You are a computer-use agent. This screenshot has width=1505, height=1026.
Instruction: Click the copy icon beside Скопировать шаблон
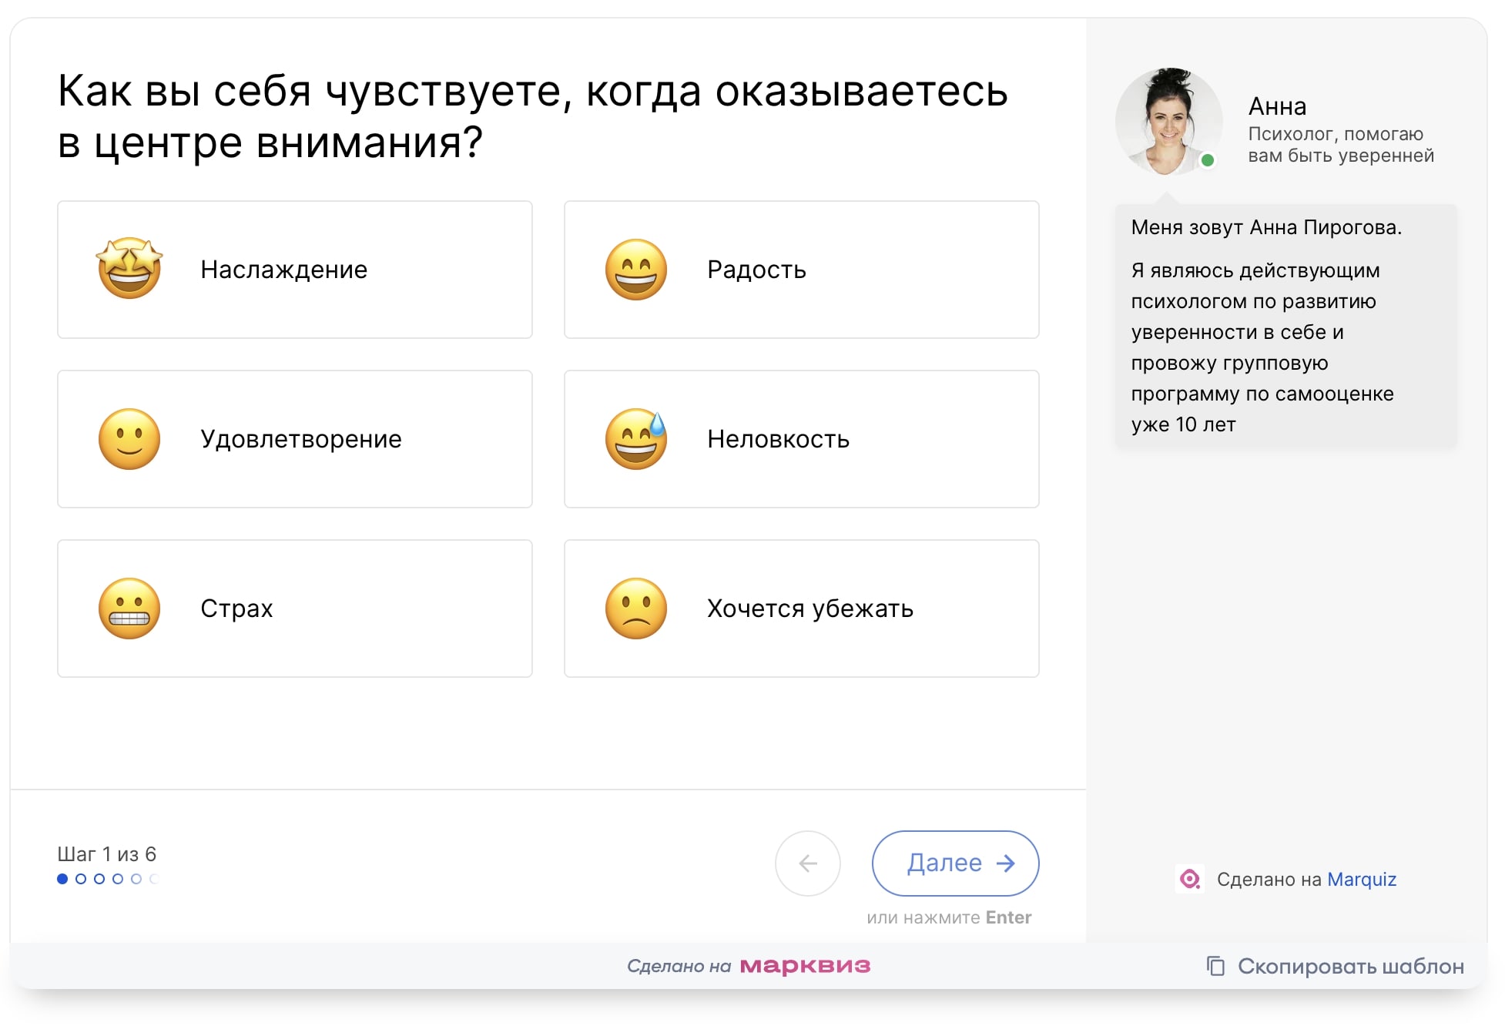1215,967
